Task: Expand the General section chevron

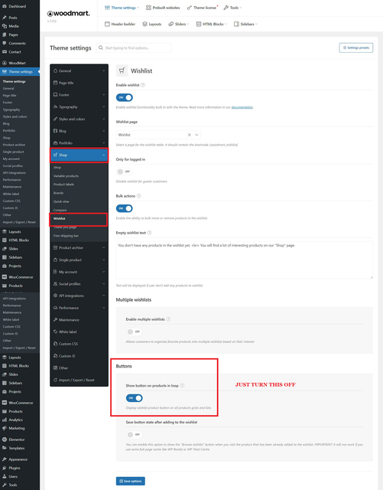Action: [x=104, y=71]
